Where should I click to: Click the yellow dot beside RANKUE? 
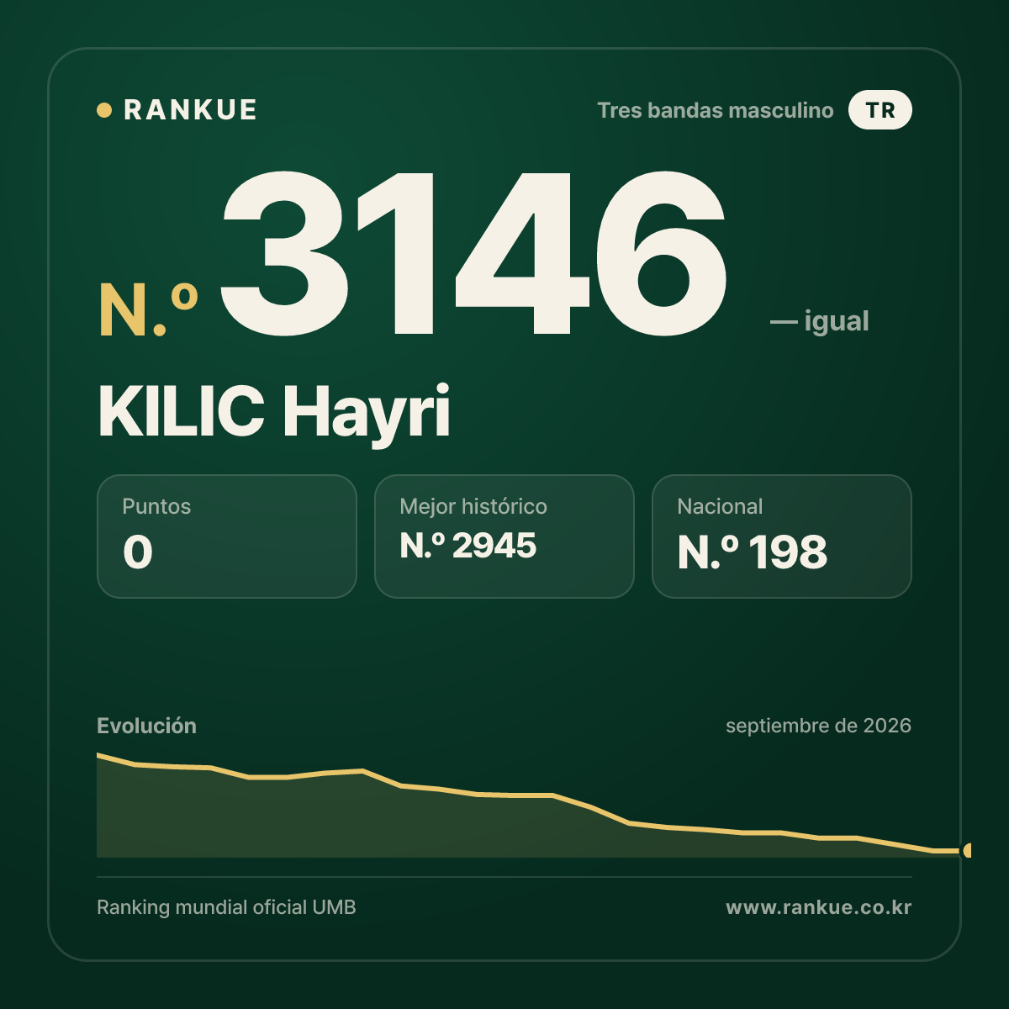pos(104,110)
